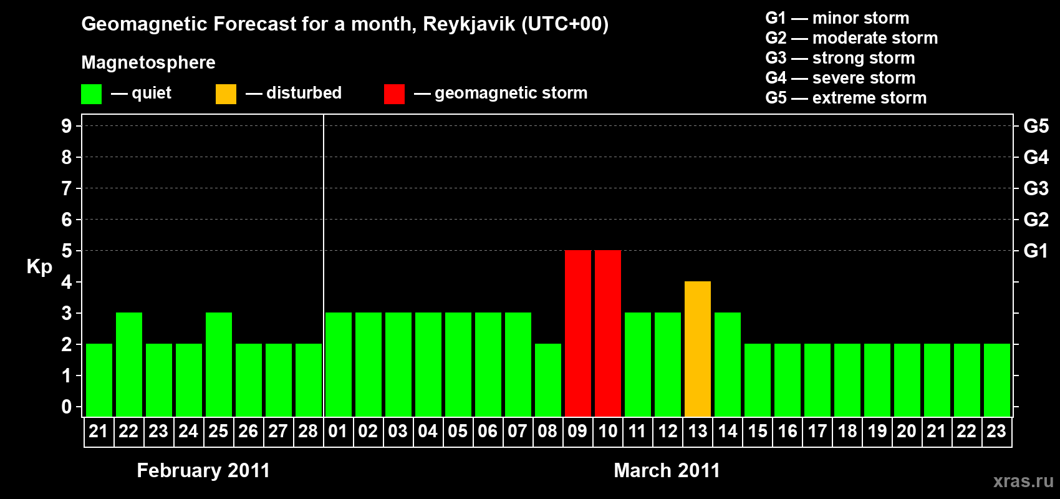The image size is (1060, 499).
Task: Click Kp axis value 9
Action: pyautogui.click(x=67, y=126)
